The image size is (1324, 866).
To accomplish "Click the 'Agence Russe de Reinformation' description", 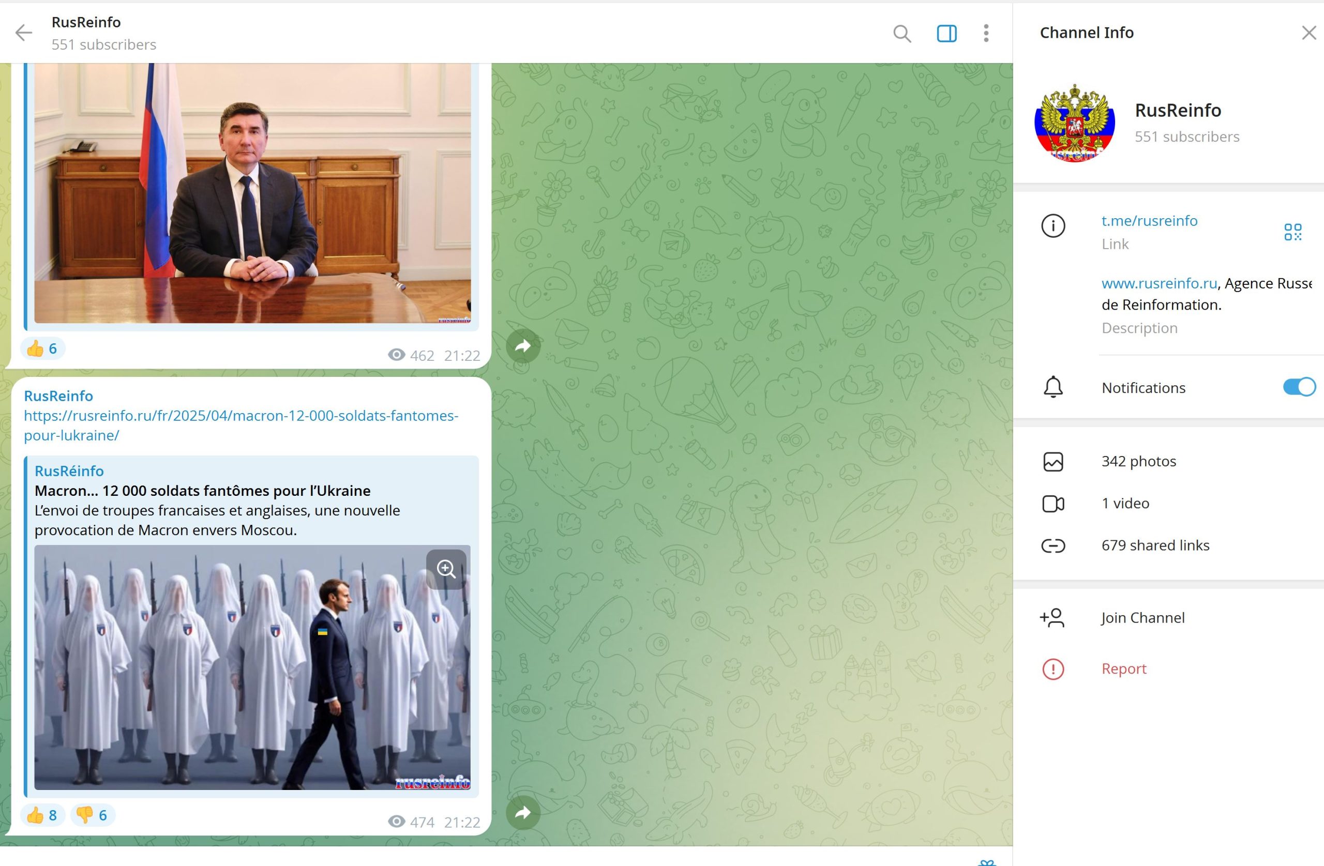I will click(1207, 294).
